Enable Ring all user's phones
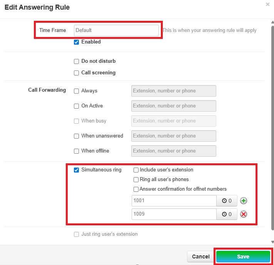274x265 pixels. (x=136, y=179)
